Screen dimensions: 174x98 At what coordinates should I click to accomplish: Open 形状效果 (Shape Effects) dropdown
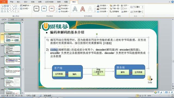pos(64,11)
